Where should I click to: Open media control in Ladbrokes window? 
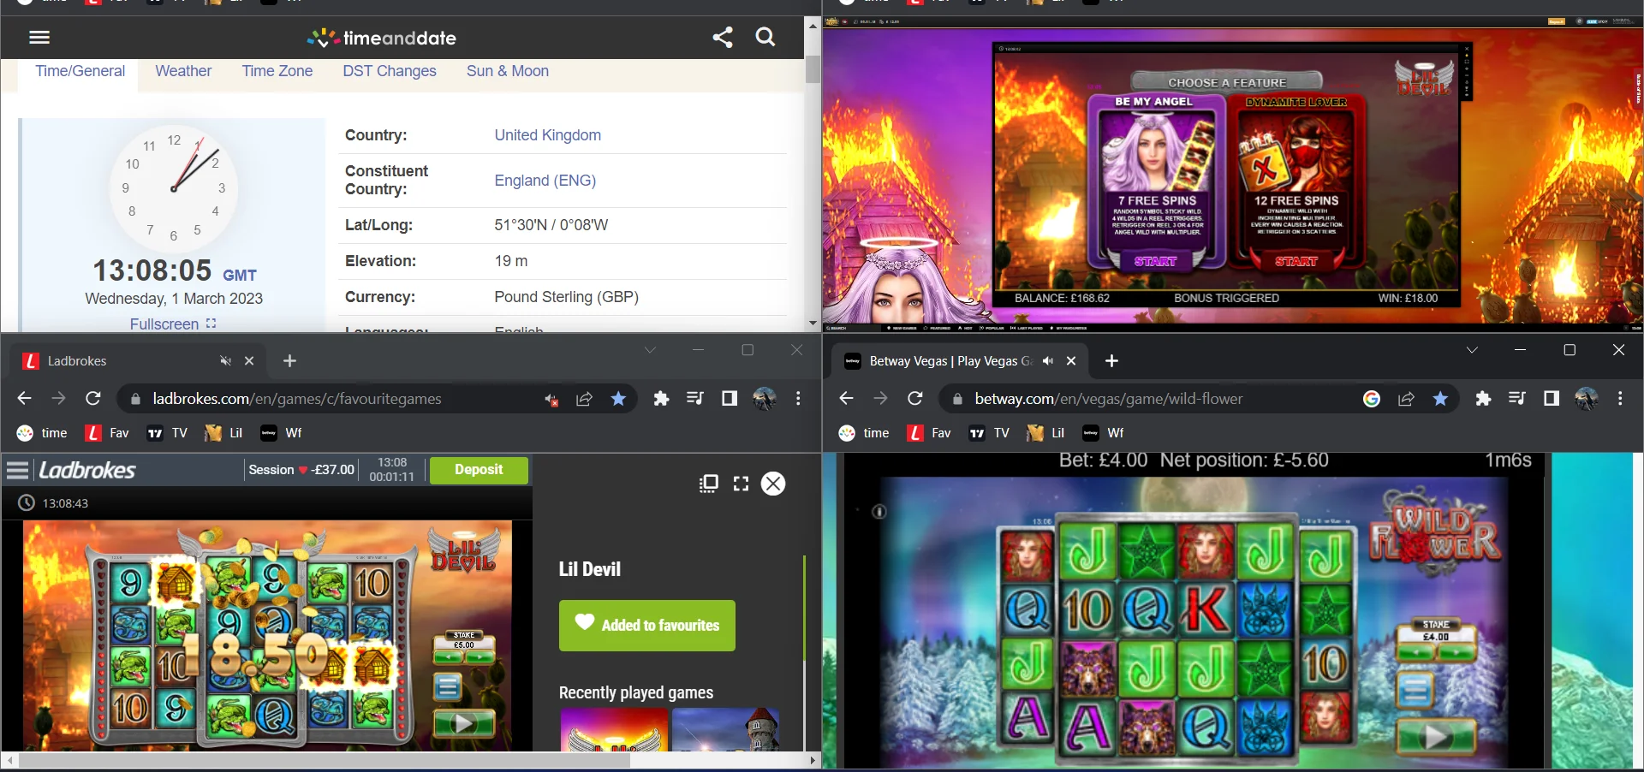(x=694, y=399)
